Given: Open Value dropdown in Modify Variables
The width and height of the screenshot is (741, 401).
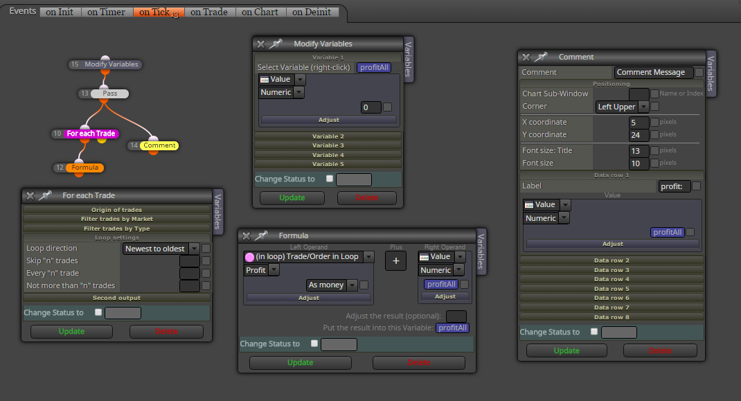Looking at the screenshot, I should 282,80.
